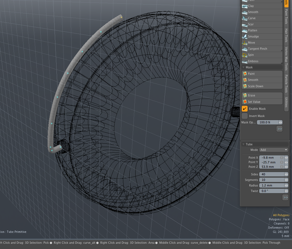Click the Point Z stepper arrows
The width and height of the screenshot is (292, 249).
pyautogui.click(x=286, y=167)
